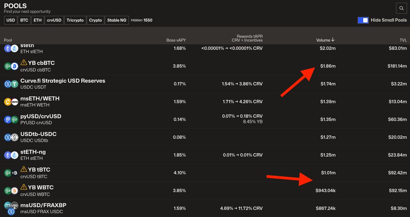Click the pyUSD/crvUSD token pair icon
Image resolution: width=410 pixels, height=217 pixels.
(x=11, y=120)
